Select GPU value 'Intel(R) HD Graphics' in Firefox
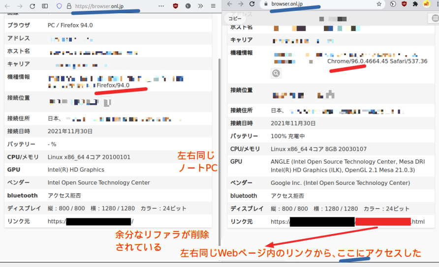Viewport: 439px width, 267px height. coord(76,170)
